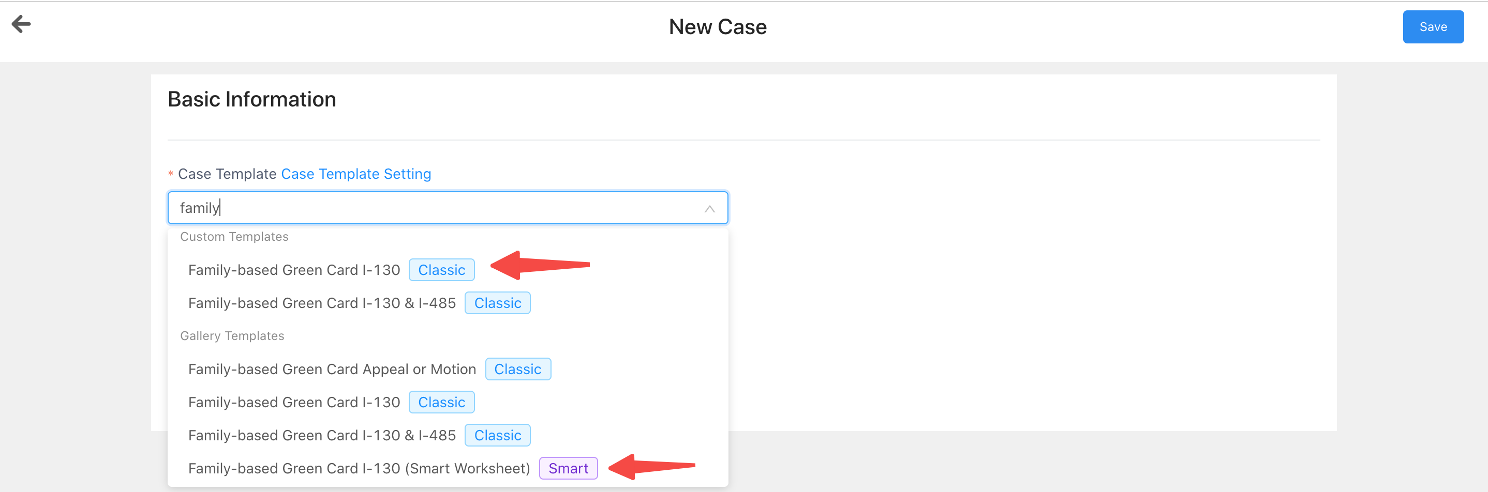
Task: Select custom Family-based Green Card I-130 & I-485
Action: coord(448,303)
